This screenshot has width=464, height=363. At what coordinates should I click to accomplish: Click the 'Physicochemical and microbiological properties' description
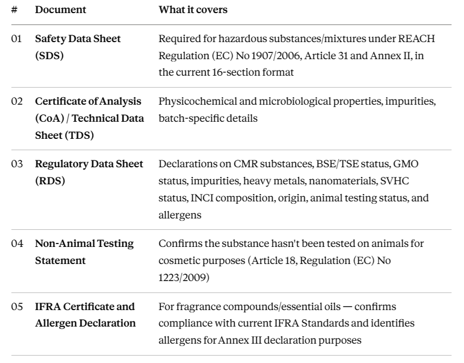pyautogui.click(x=297, y=110)
